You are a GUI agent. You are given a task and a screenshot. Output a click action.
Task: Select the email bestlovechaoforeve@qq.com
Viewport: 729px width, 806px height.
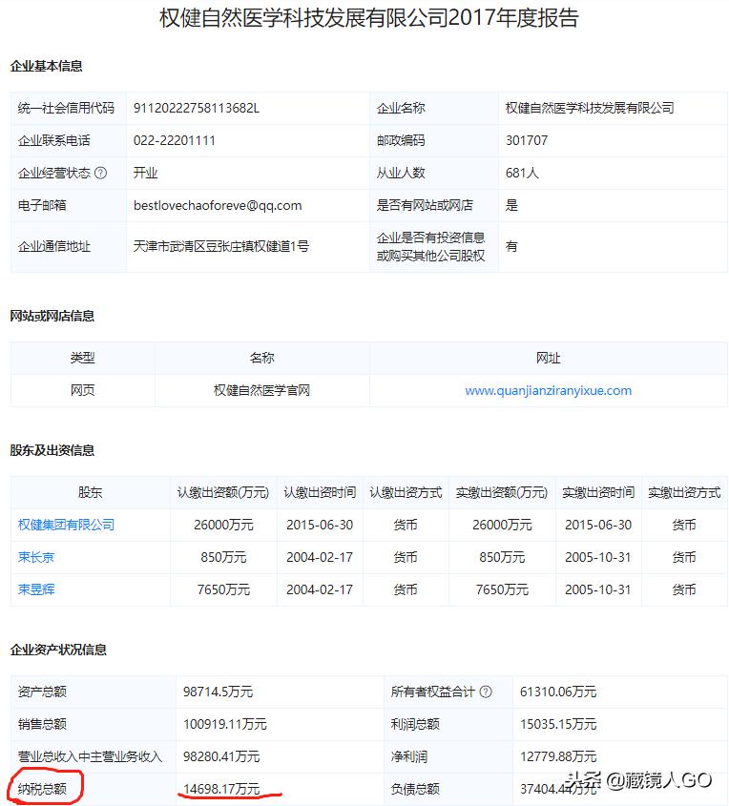coord(218,206)
